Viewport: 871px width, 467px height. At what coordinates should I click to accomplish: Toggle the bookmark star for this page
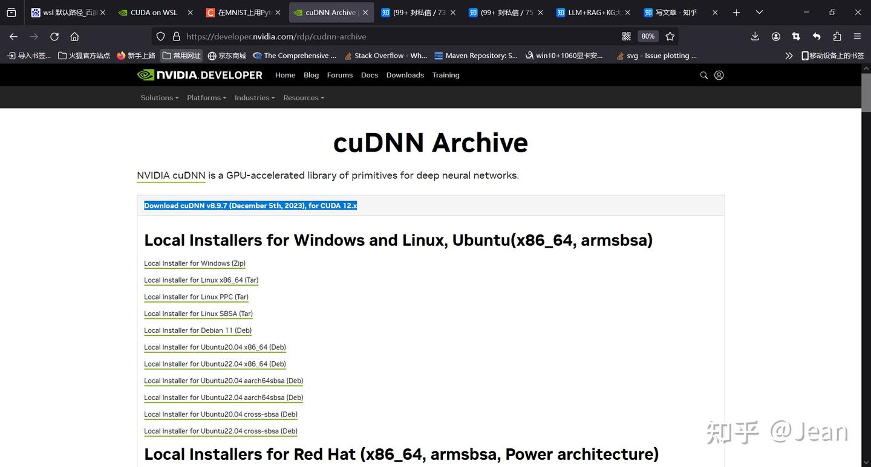coord(670,36)
